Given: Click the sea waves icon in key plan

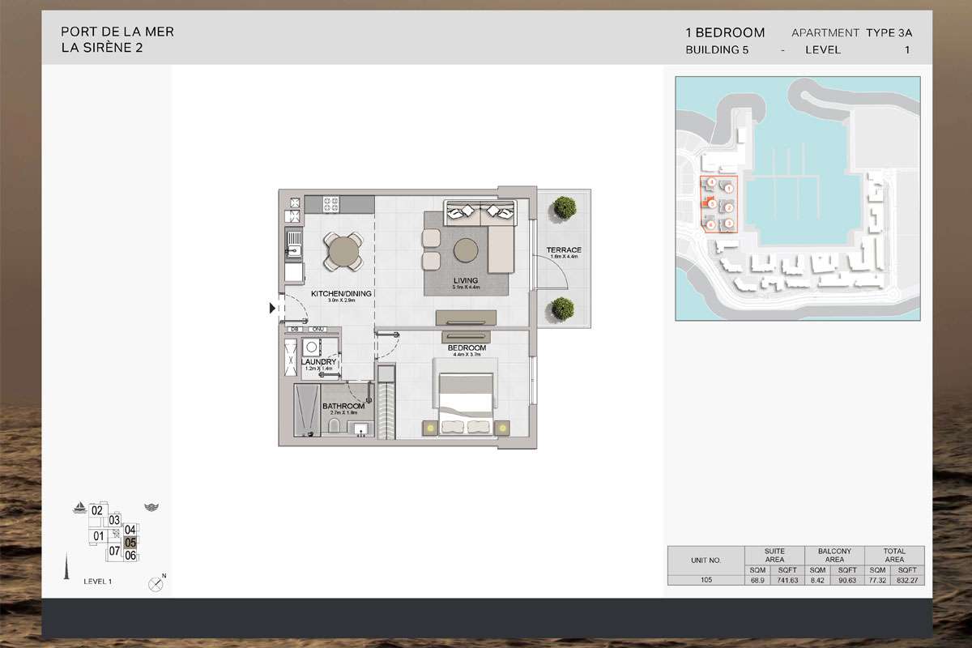Looking at the screenshot, I should 151,508.
